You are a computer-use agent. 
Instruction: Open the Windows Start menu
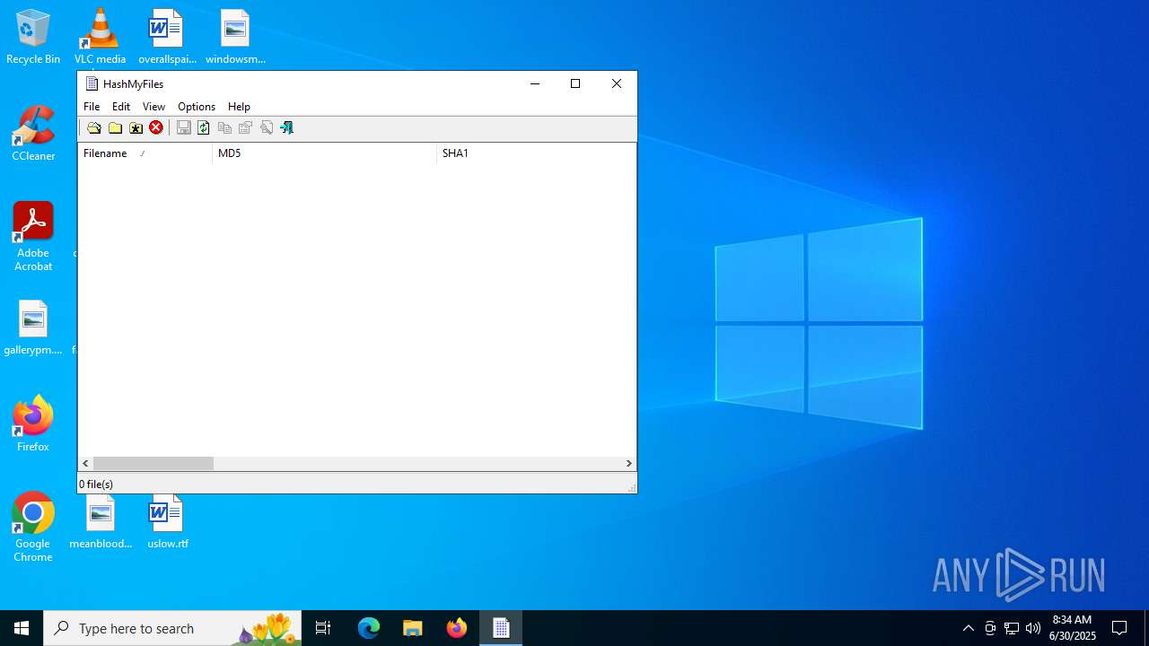[x=22, y=628]
